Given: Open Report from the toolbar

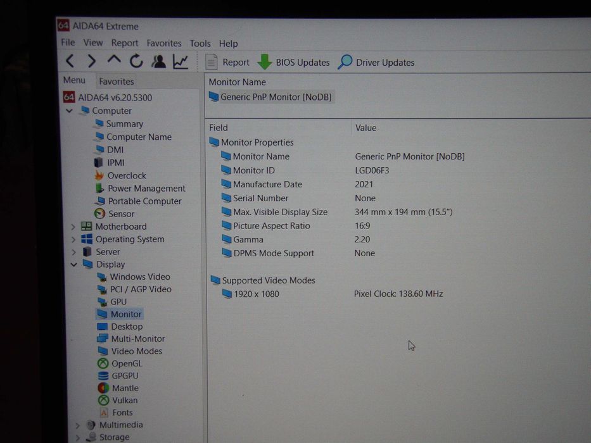Looking at the screenshot, I should (x=227, y=62).
